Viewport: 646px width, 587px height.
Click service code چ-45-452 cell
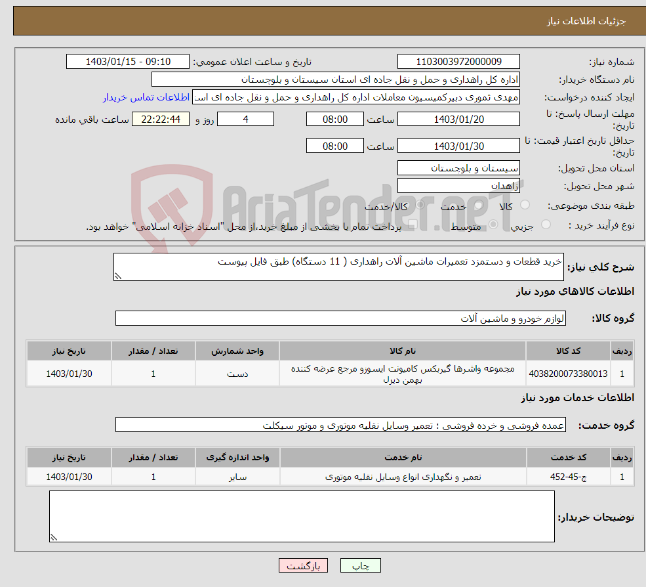point(568,477)
